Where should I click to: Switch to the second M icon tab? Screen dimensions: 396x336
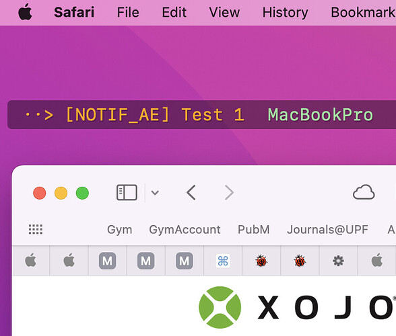tap(145, 260)
